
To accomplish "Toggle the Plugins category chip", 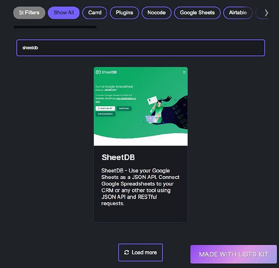I will [x=124, y=13].
